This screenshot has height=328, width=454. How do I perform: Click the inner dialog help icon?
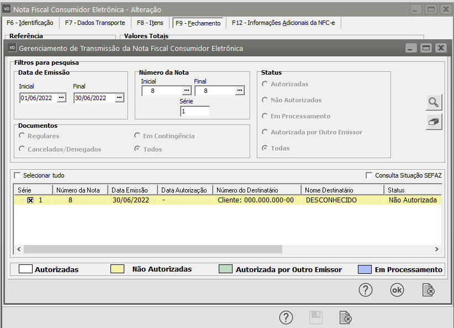click(x=366, y=290)
